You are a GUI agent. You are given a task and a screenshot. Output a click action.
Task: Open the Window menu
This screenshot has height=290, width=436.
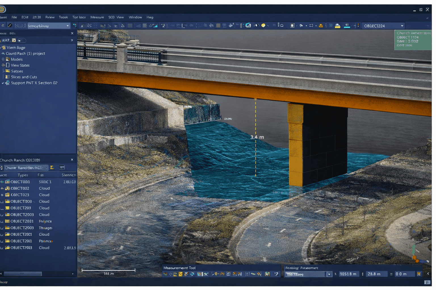click(135, 17)
